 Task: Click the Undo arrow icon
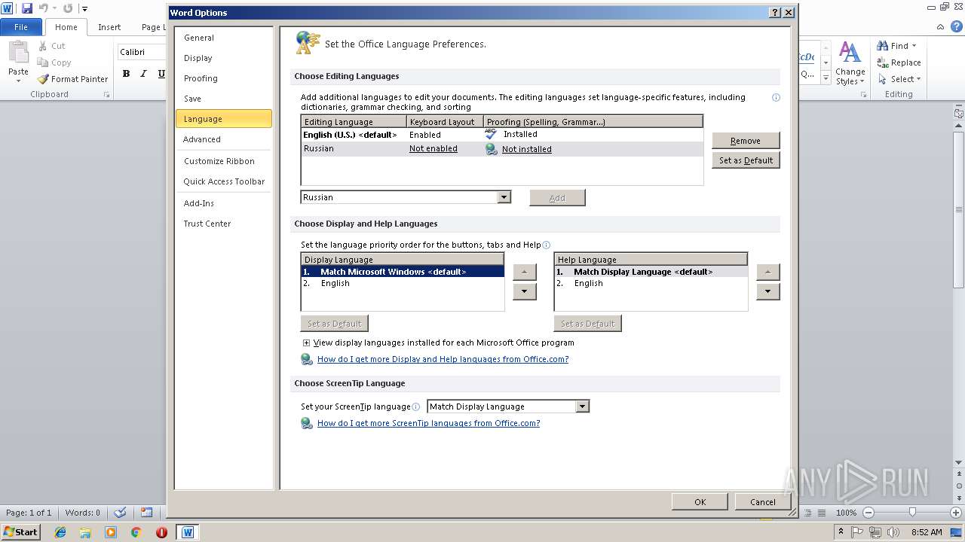coord(43,8)
